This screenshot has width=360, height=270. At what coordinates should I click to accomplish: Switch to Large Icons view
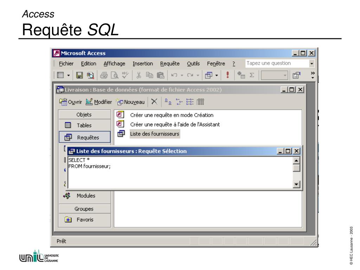[x=168, y=102]
